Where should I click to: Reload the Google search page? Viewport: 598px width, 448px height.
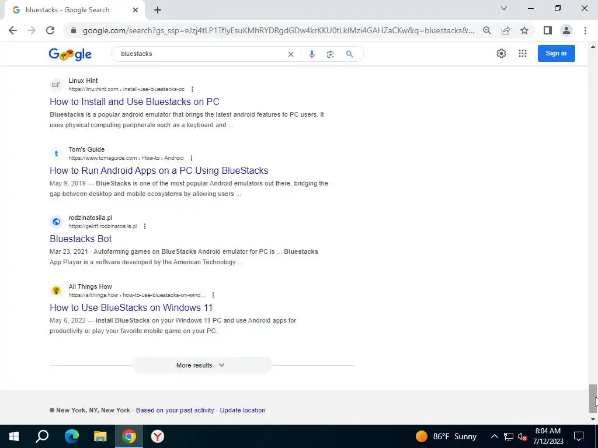pos(50,30)
